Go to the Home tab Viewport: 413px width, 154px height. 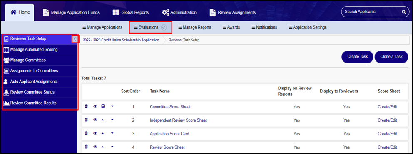(20, 12)
